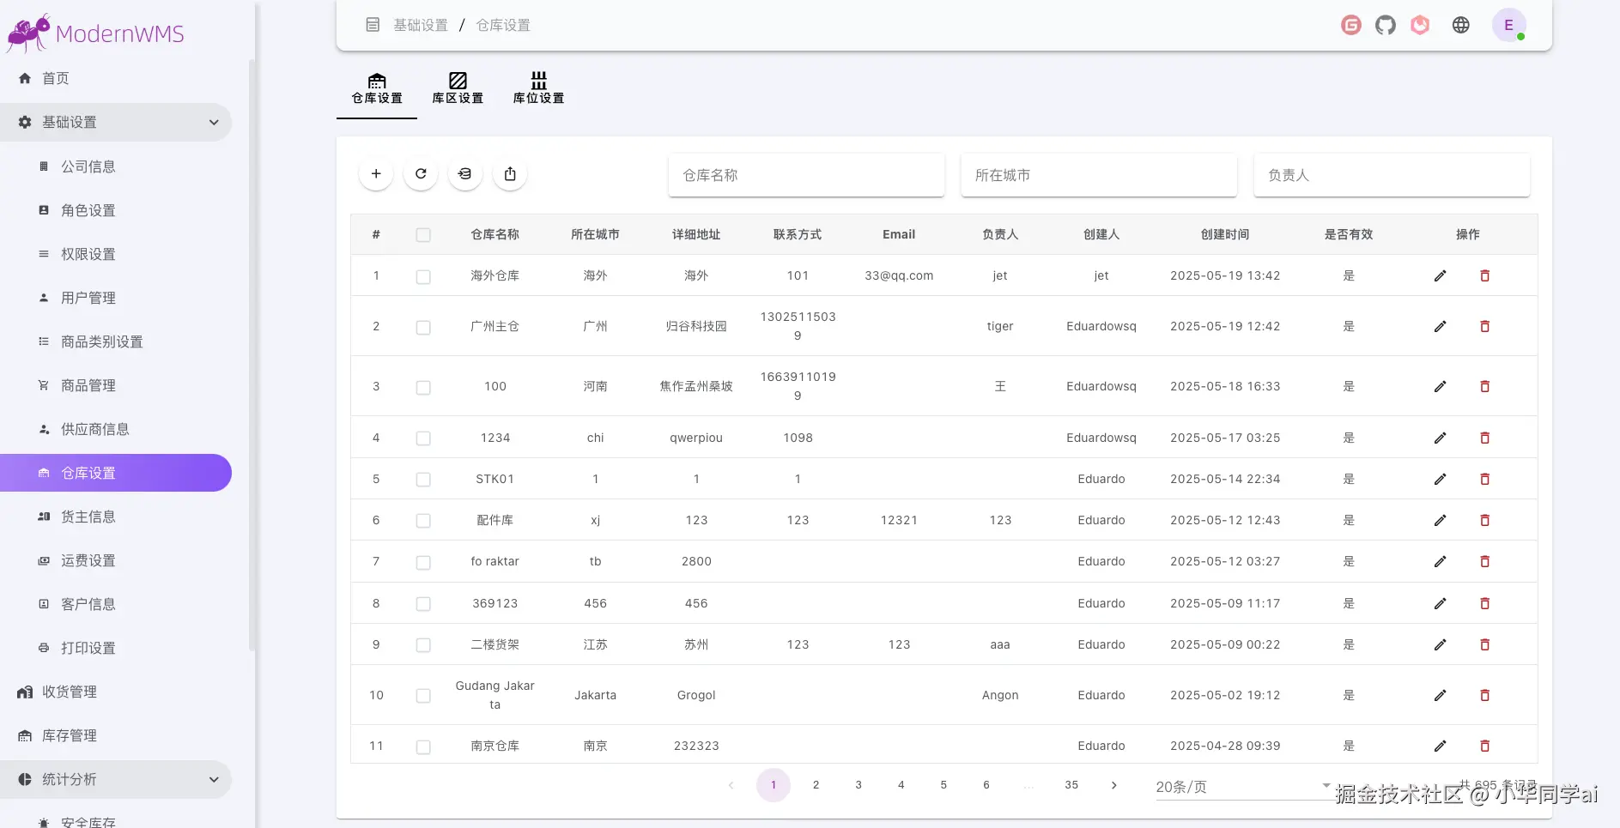This screenshot has height=828, width=1620.
Task: Check the STK01 row checkbox
Action: click(x=423, y=480)
